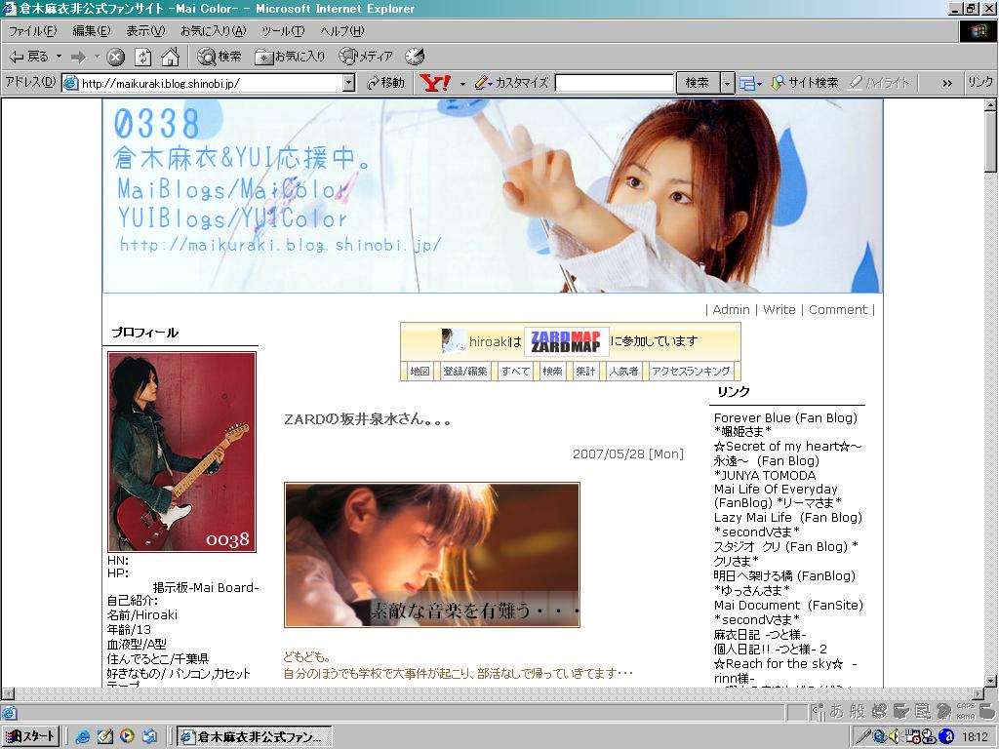The height and width of the screenshot is (749, 999).
Task: Click the vertical scrollbar down arrow
Action: point(991,681)
